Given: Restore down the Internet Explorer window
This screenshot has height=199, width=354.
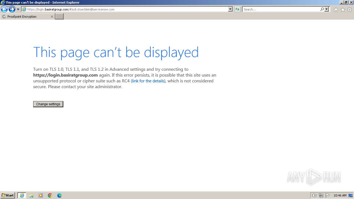Looking at the screenshot, I should [x=346, y=2].
